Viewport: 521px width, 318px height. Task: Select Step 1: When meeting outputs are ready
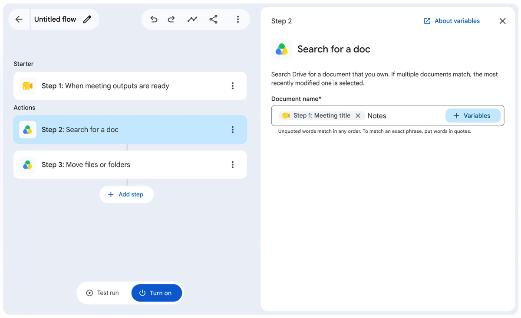click(130, 86)
